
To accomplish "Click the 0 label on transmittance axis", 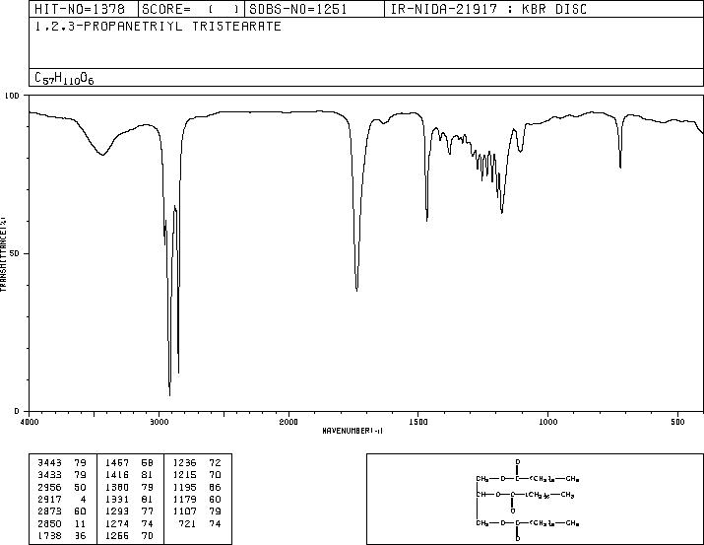I will click(x=17, y=411).
